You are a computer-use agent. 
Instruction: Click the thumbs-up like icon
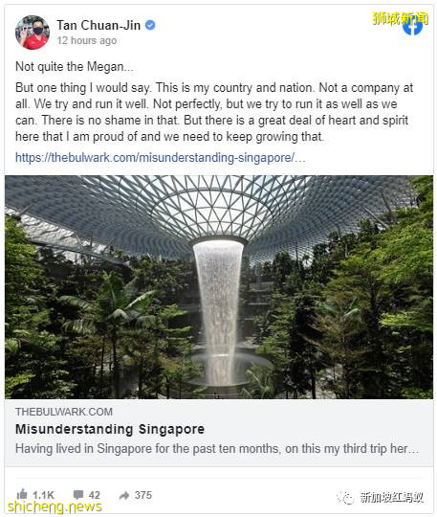pos(22,494)
